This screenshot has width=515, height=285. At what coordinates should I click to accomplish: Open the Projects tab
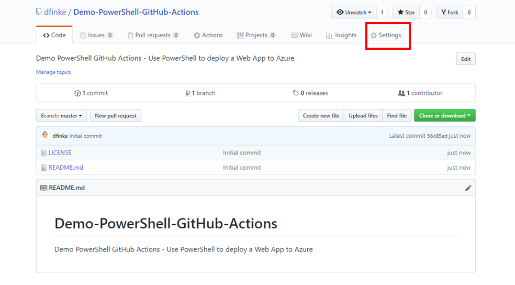pyautogui.click(x=256, y=35)
